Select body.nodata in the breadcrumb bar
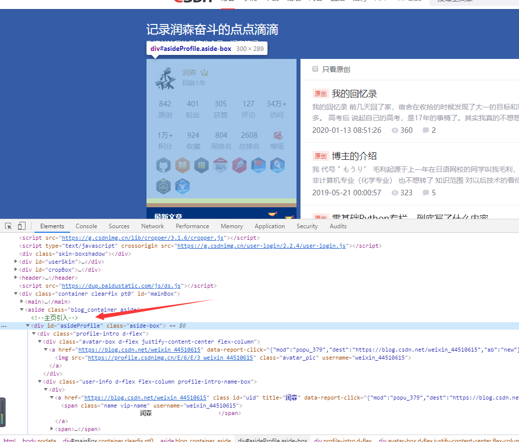 tap(39, 440)
